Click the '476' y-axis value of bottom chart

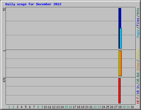click(4, 80)
